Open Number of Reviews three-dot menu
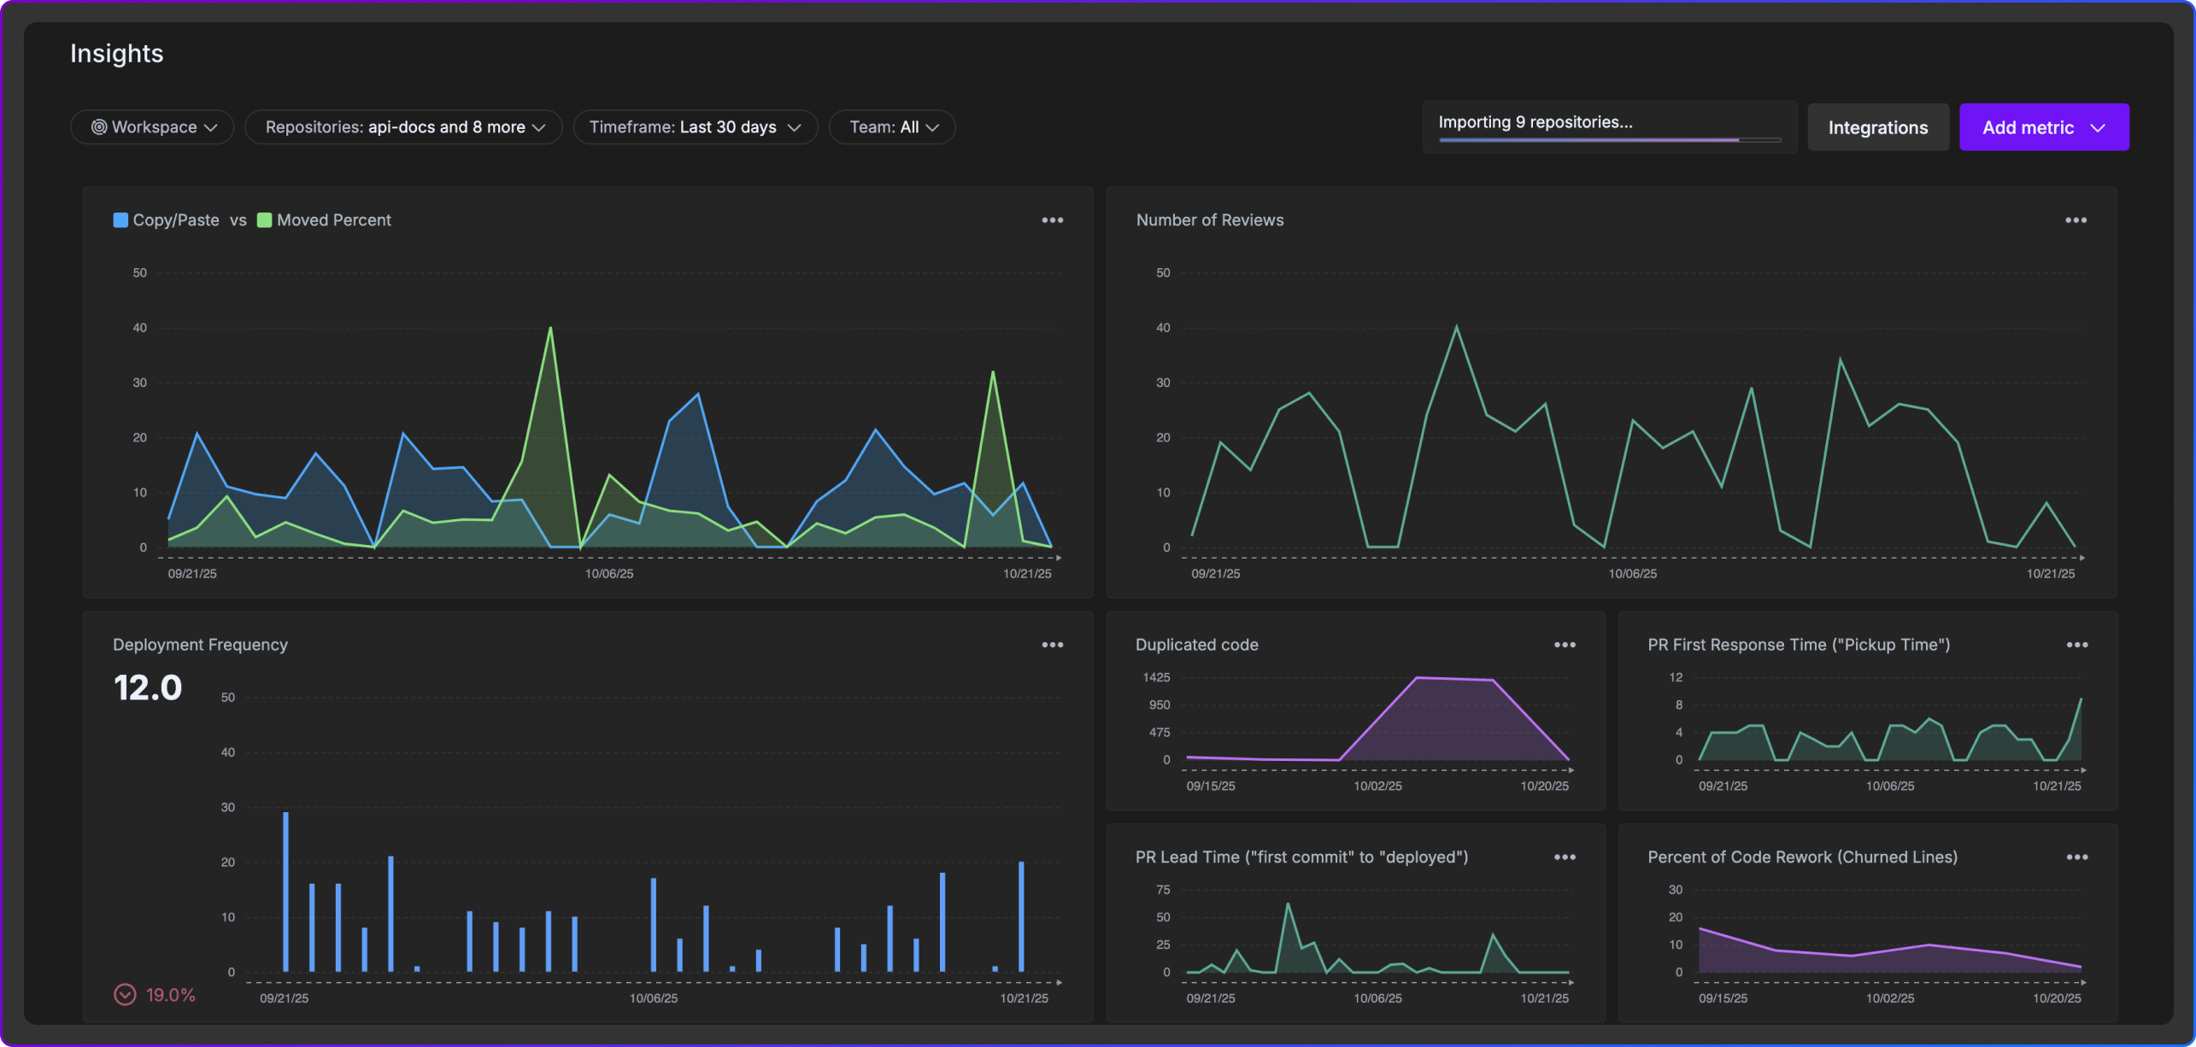2196x1047 pixels. tap(2076, 220)
